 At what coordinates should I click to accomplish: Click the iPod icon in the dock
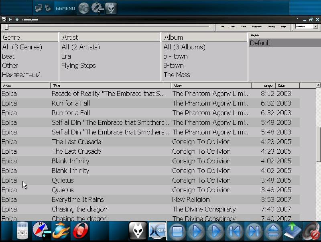[22, 232]
